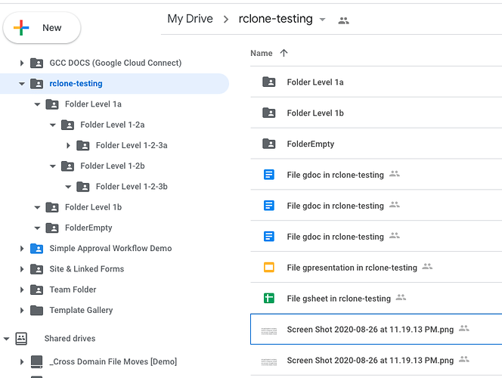Select Folder Level 1-2a in sidebar tree

tap(113, 125)
